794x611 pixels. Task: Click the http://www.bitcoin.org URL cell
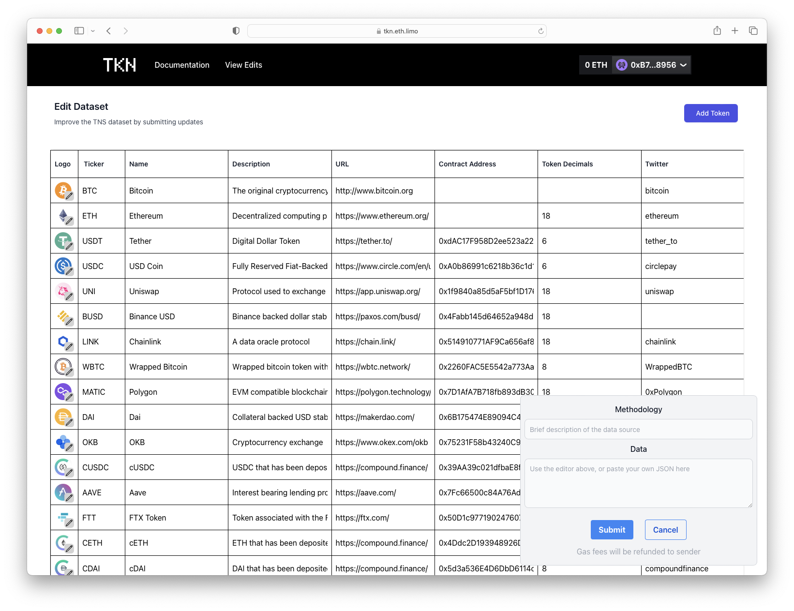(383, 191)
